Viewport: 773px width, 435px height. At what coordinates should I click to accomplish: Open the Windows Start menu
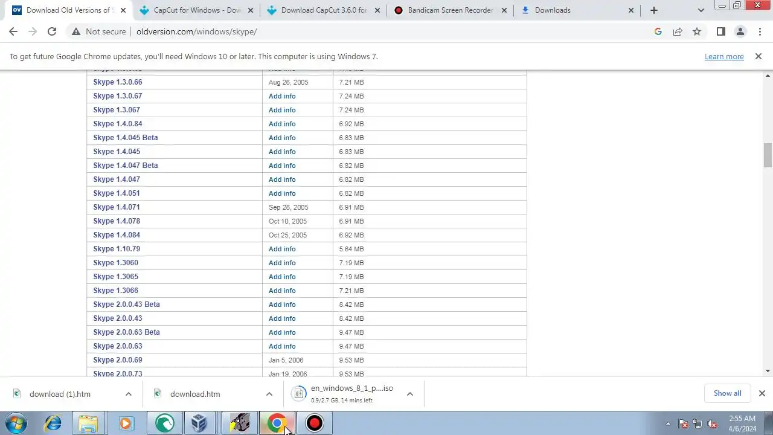(x=16, y=423)
